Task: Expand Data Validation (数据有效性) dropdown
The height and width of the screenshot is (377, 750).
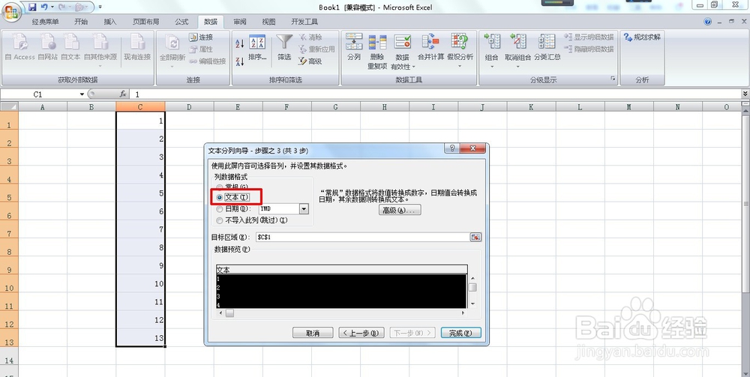Action: [413, 67]
